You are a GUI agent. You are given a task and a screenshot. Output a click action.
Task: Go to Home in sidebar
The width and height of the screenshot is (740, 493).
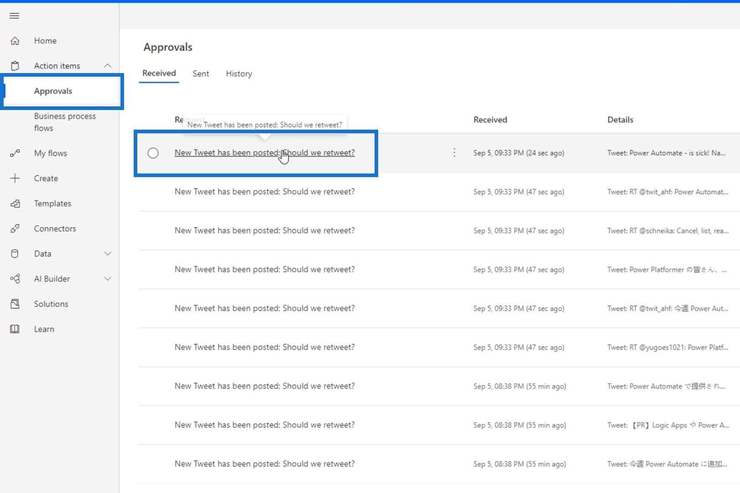pyautogui.click(x=45, y=41)
